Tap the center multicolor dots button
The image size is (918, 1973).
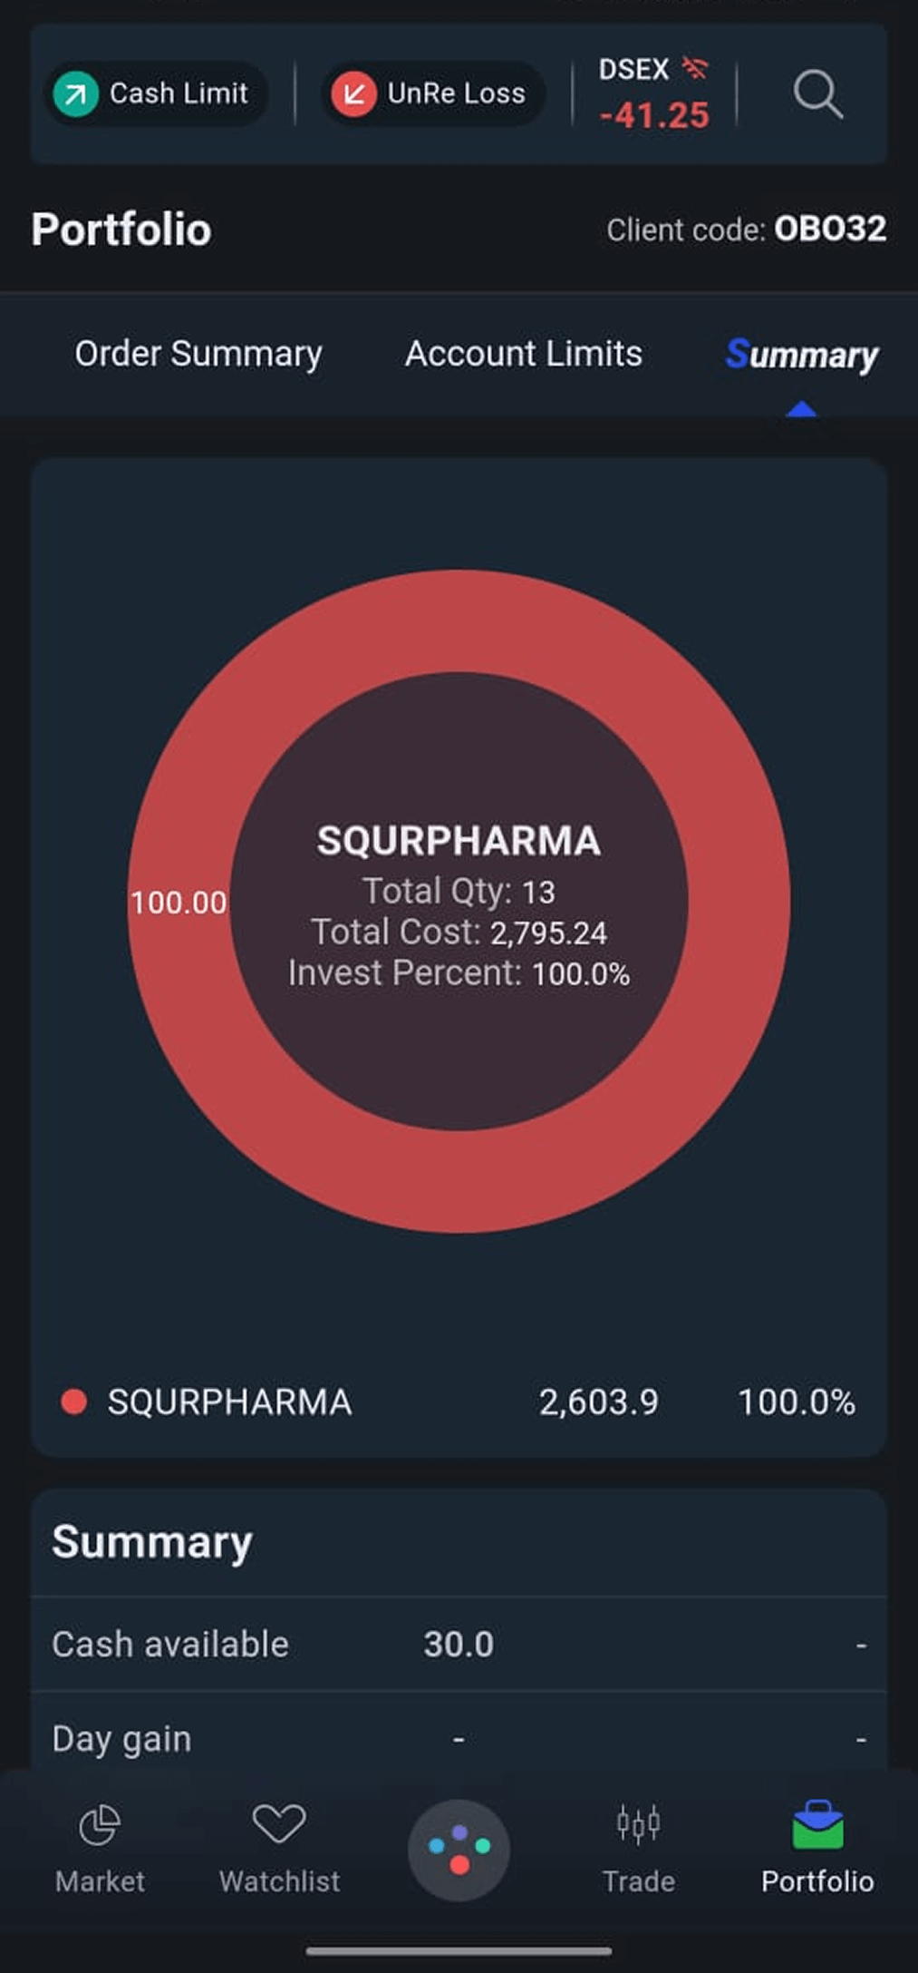coord(459,1851)
